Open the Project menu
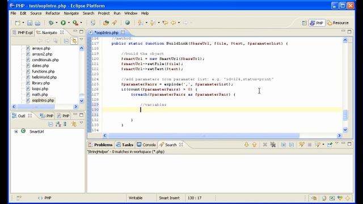Viewport: 363px width, 204px height. coord(104,13)
